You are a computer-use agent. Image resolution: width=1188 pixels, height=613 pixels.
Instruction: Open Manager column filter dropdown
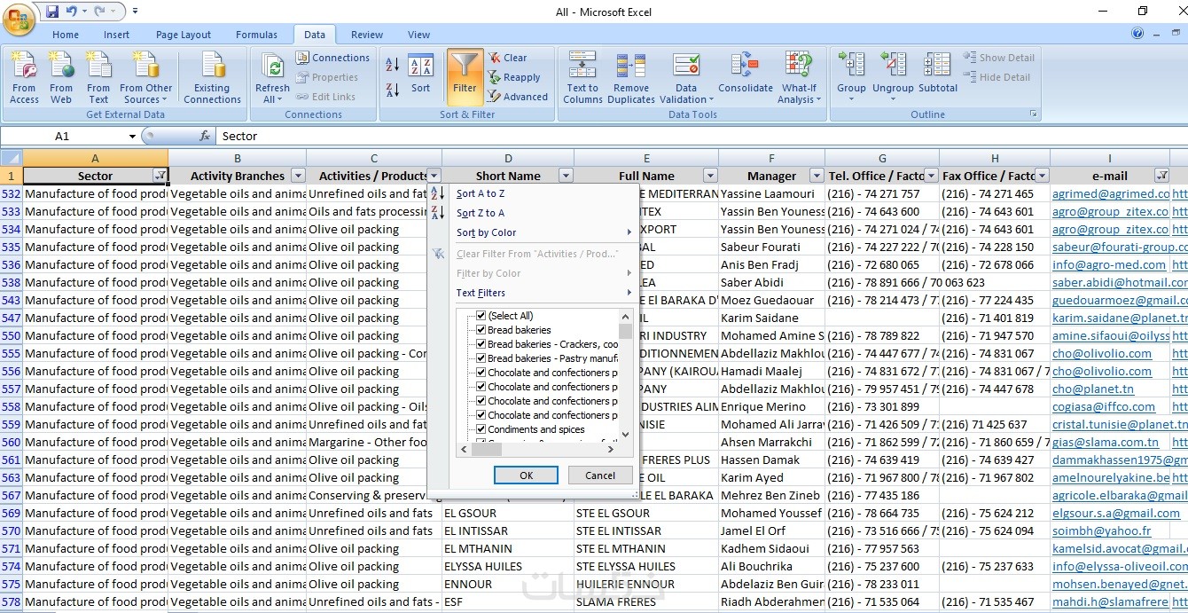[x=817, y=176]
